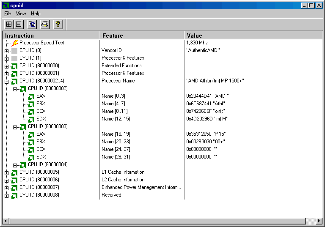Collapse the CPU ID (80000002) subnode
Image resolution: width=325 pixels, height=227 pixels.
pyautogui.click(x=15, y=89)
